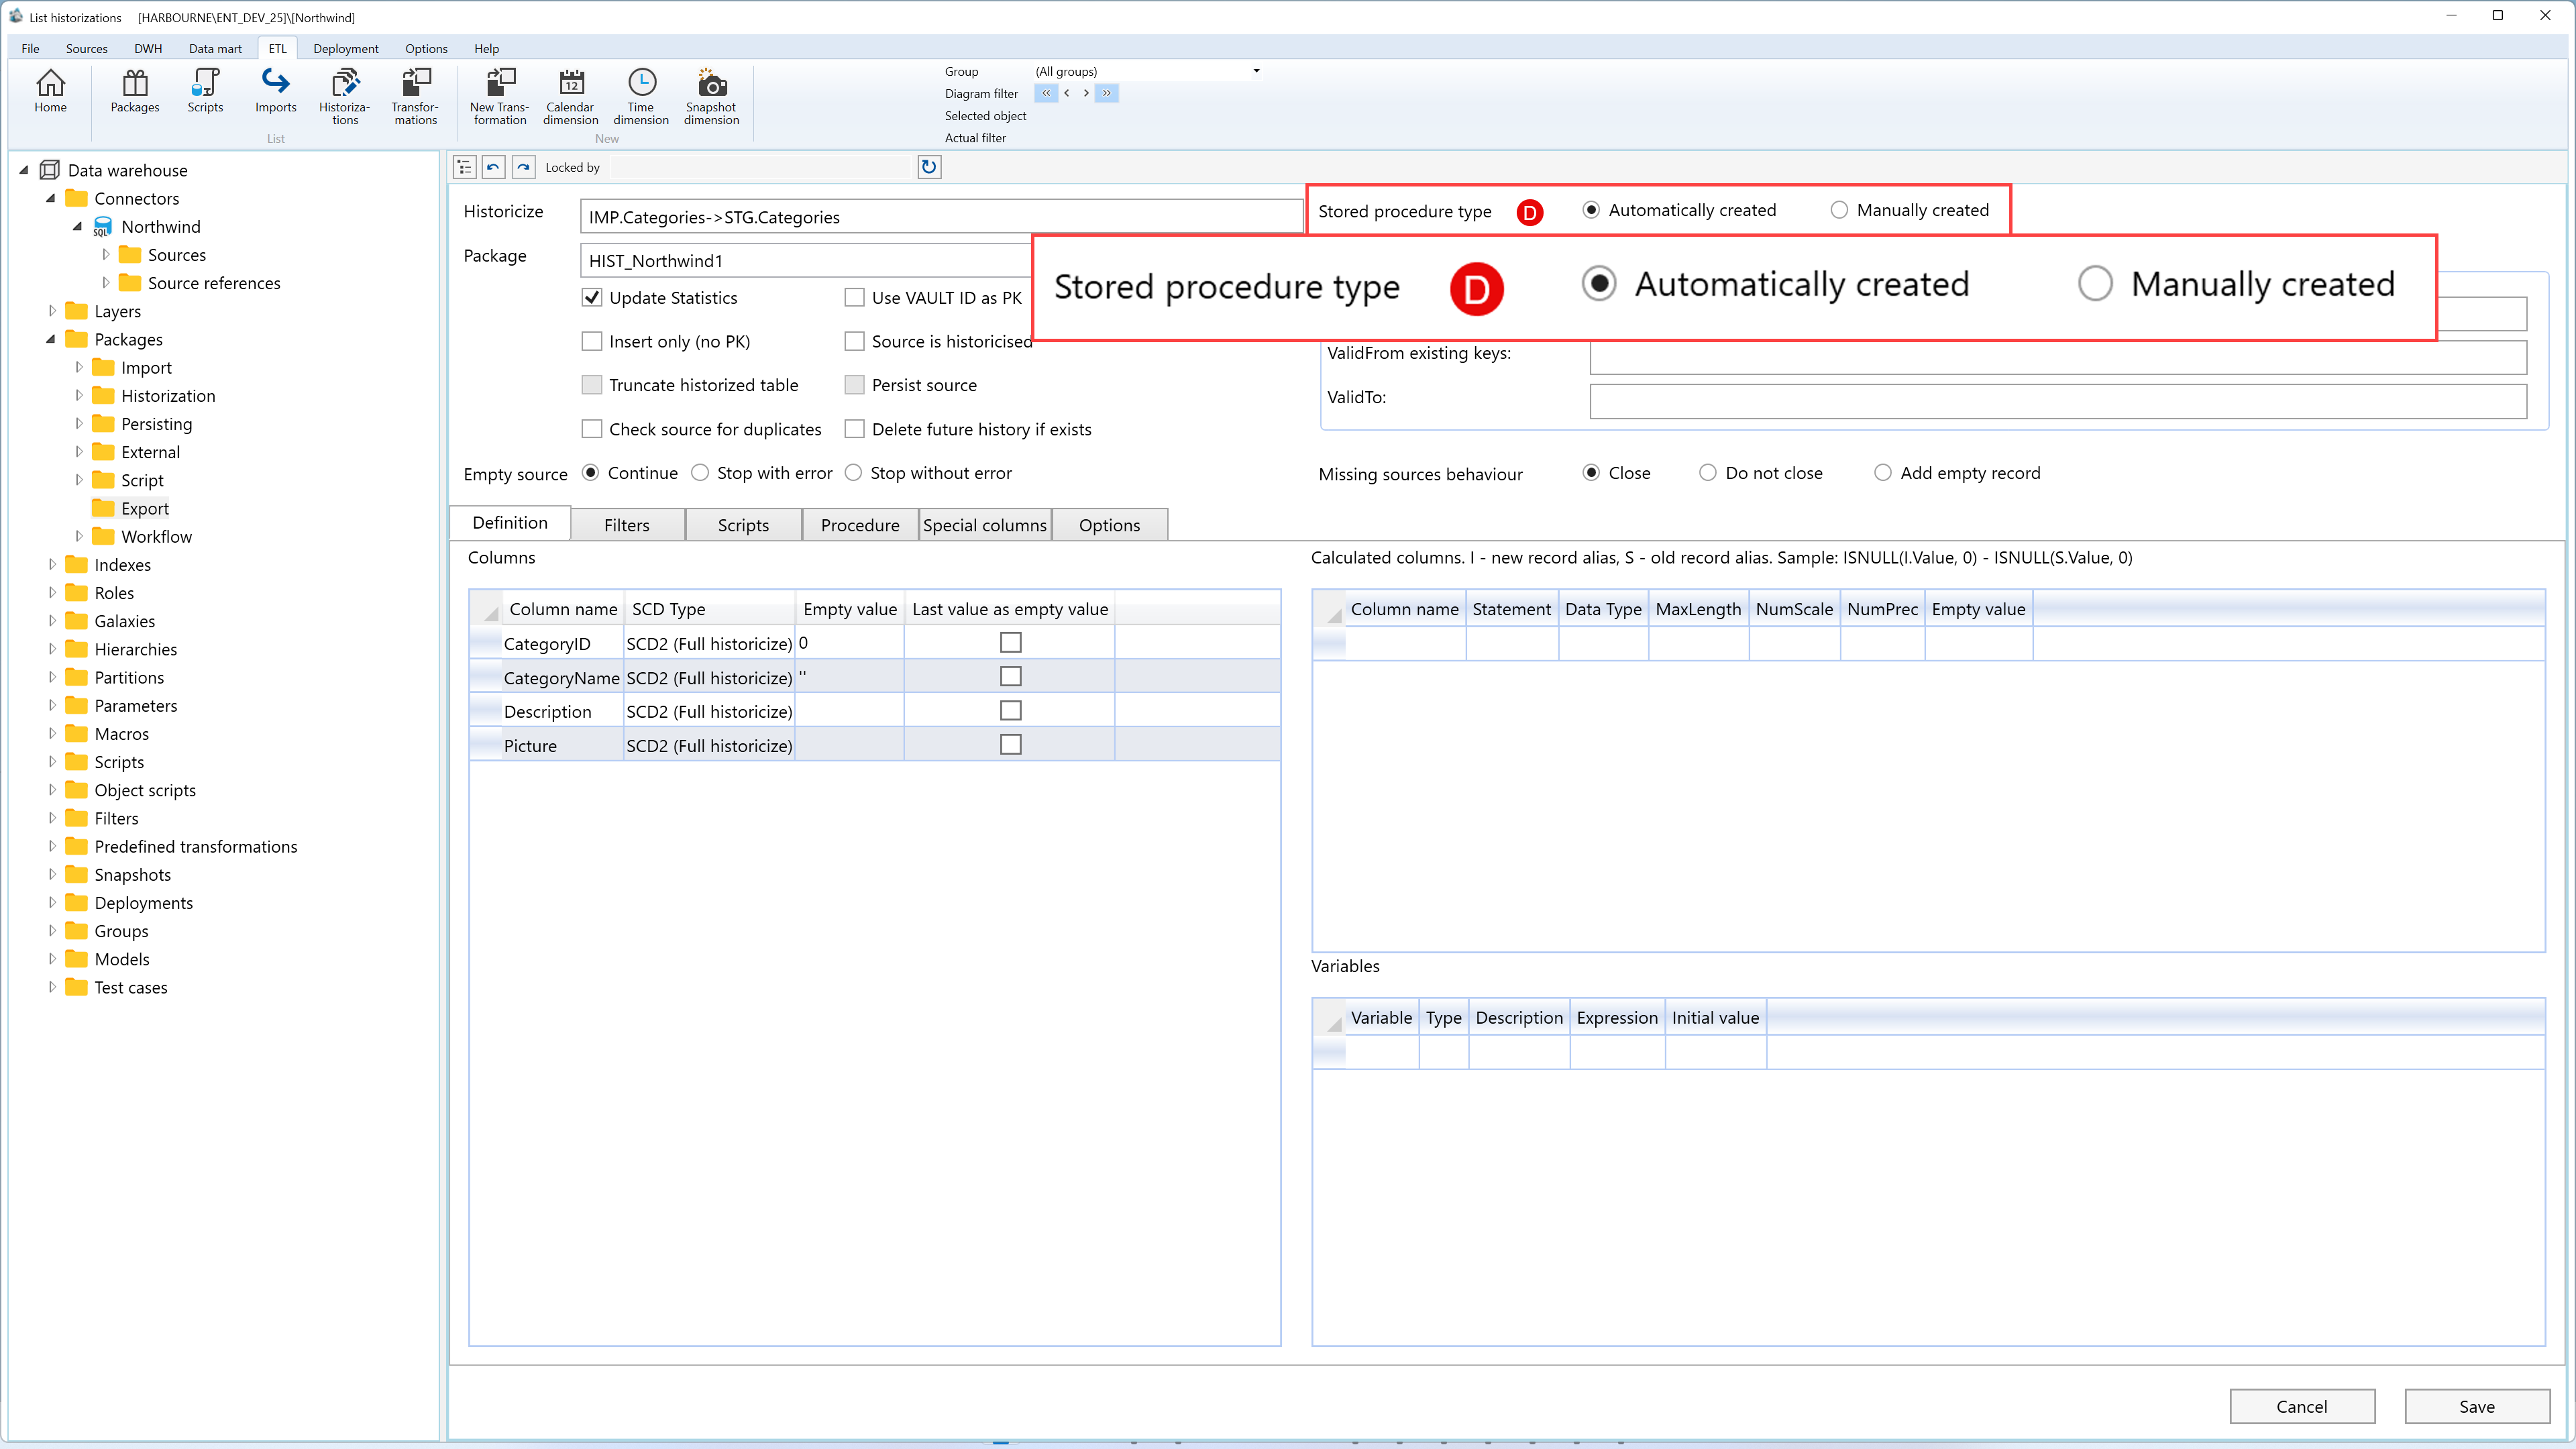Expand the Hierarchies tree node

click(x=52, y=649)
